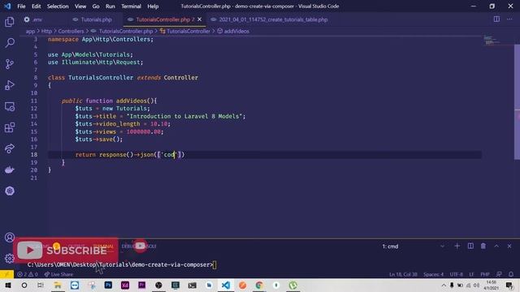This screenshot has height=292, width=520.
Task: Open the Remote Explorer view
Action: click(x=10, y=106)
